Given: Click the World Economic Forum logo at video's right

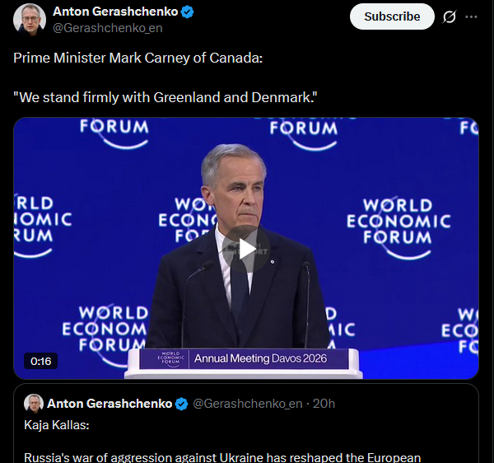Looking at the screenshot, I should coord(398,221).
